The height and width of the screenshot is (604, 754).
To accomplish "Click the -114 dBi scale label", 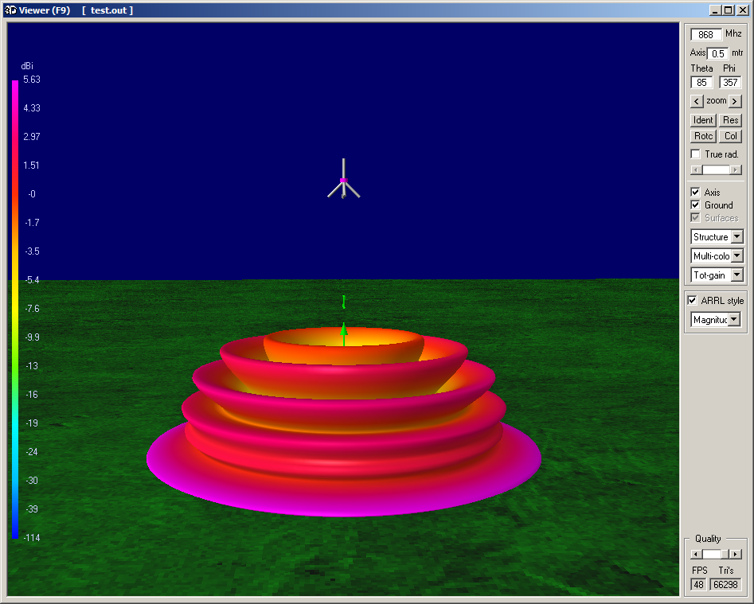I will click(32, 538).
